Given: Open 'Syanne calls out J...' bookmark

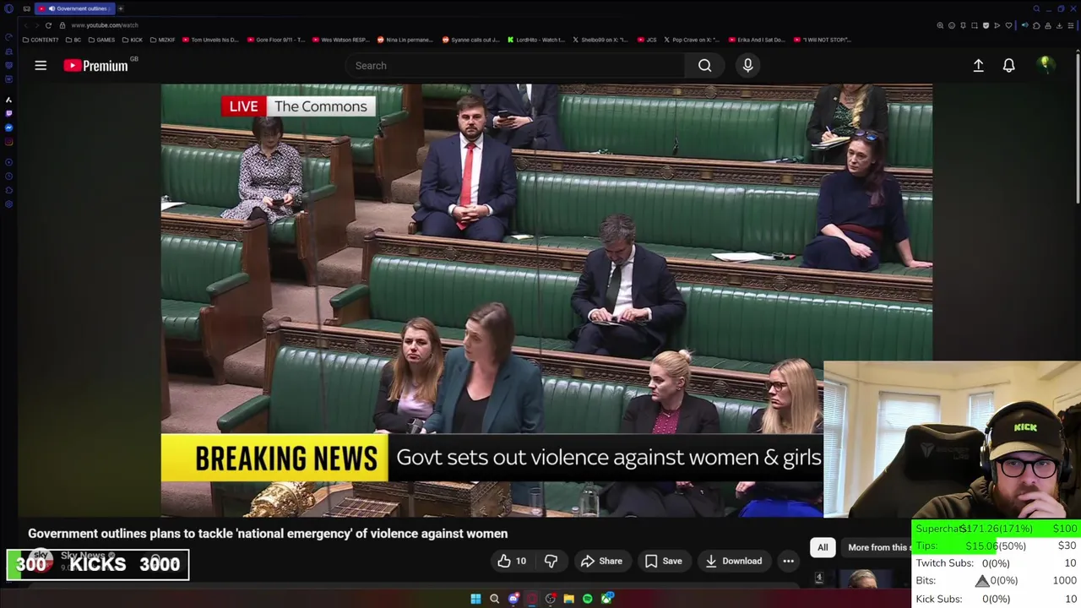Looking at the screenshot, I should [470, 40].
